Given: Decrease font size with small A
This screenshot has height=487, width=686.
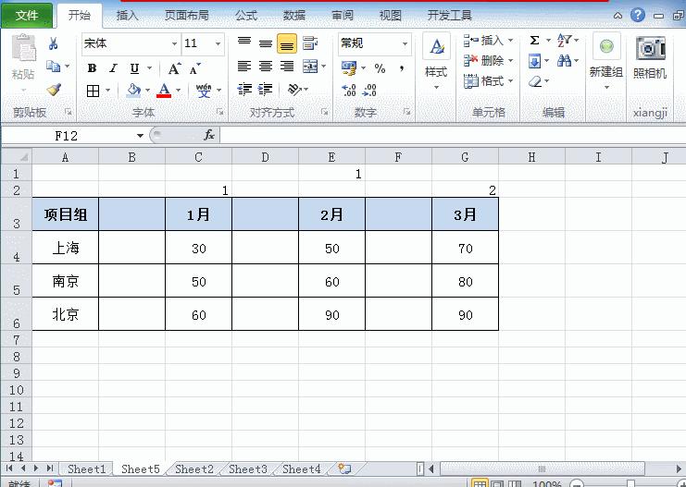Looking at the screenshot, I should 195,68.
